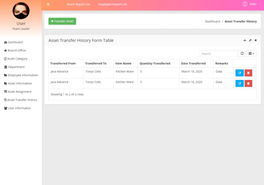Delete the second transfer record
Image resolution: width=264 pixels, height=185 pixels.
pos(248,83)
